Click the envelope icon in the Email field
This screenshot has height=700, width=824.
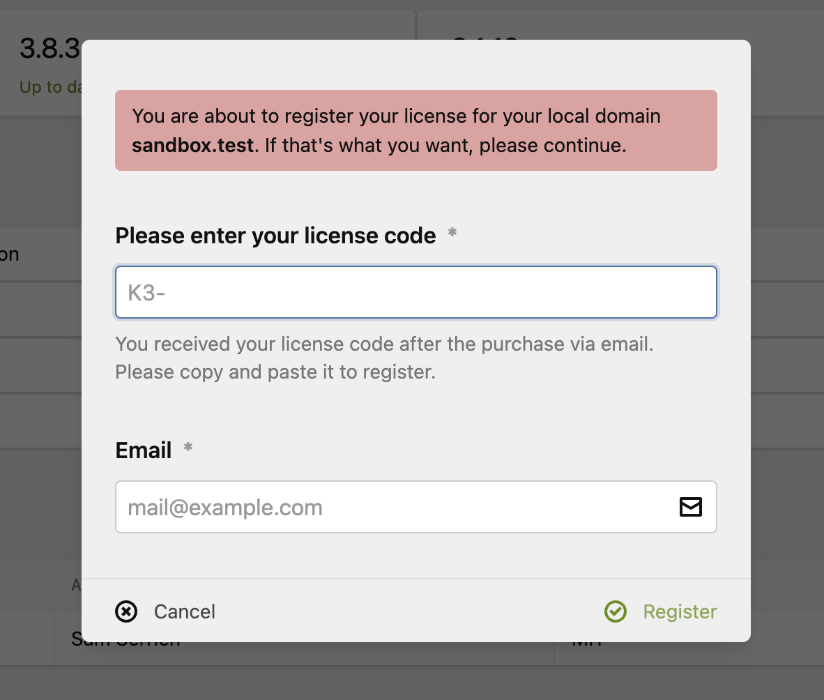[690, 507]
